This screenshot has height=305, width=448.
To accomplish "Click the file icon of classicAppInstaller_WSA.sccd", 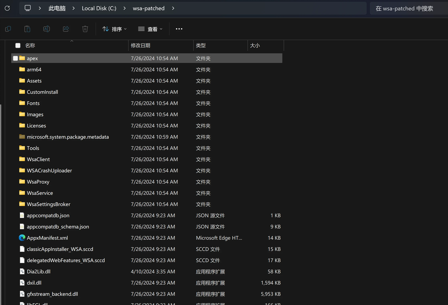I will point(22,249).
